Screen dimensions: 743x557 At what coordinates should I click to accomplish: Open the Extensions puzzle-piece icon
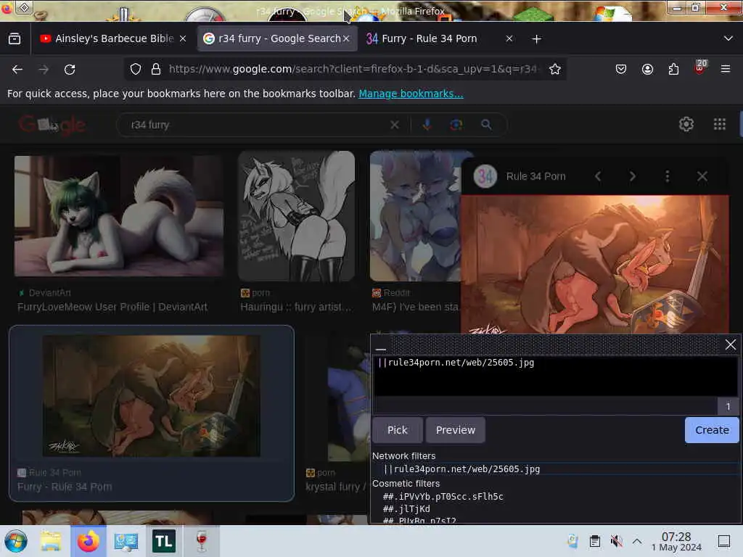coord(673,69)
